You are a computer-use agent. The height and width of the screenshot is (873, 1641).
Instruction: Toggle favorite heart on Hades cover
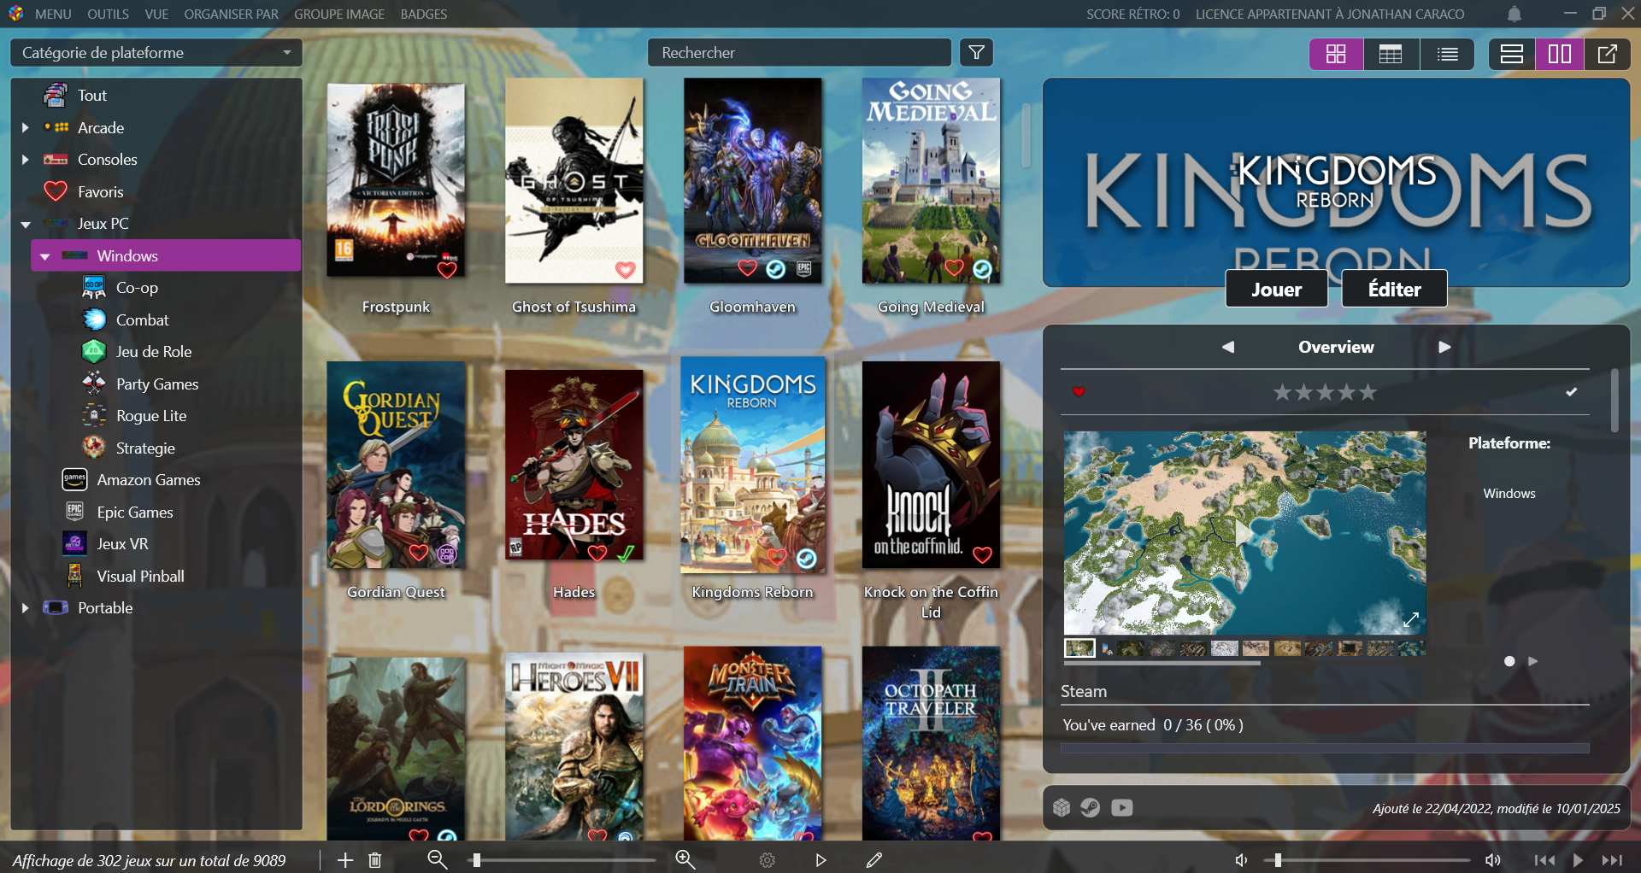point(597,553)
